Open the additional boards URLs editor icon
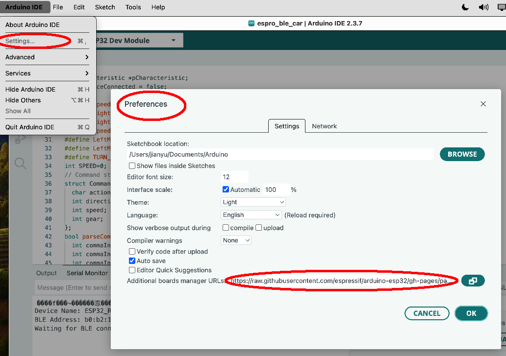 point(472,281)
